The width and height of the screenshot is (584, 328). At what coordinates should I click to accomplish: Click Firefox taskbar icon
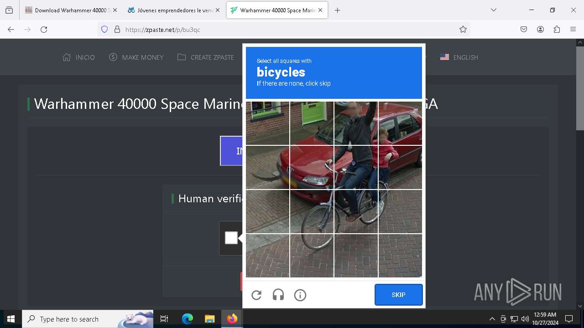[x=232, y=319]
